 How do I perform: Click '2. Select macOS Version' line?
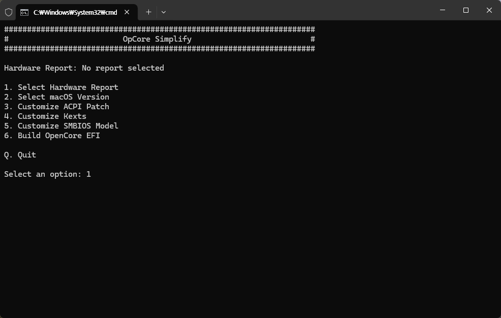56,97
